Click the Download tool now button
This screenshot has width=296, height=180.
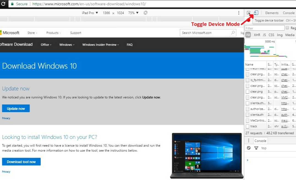coord(21,162)
